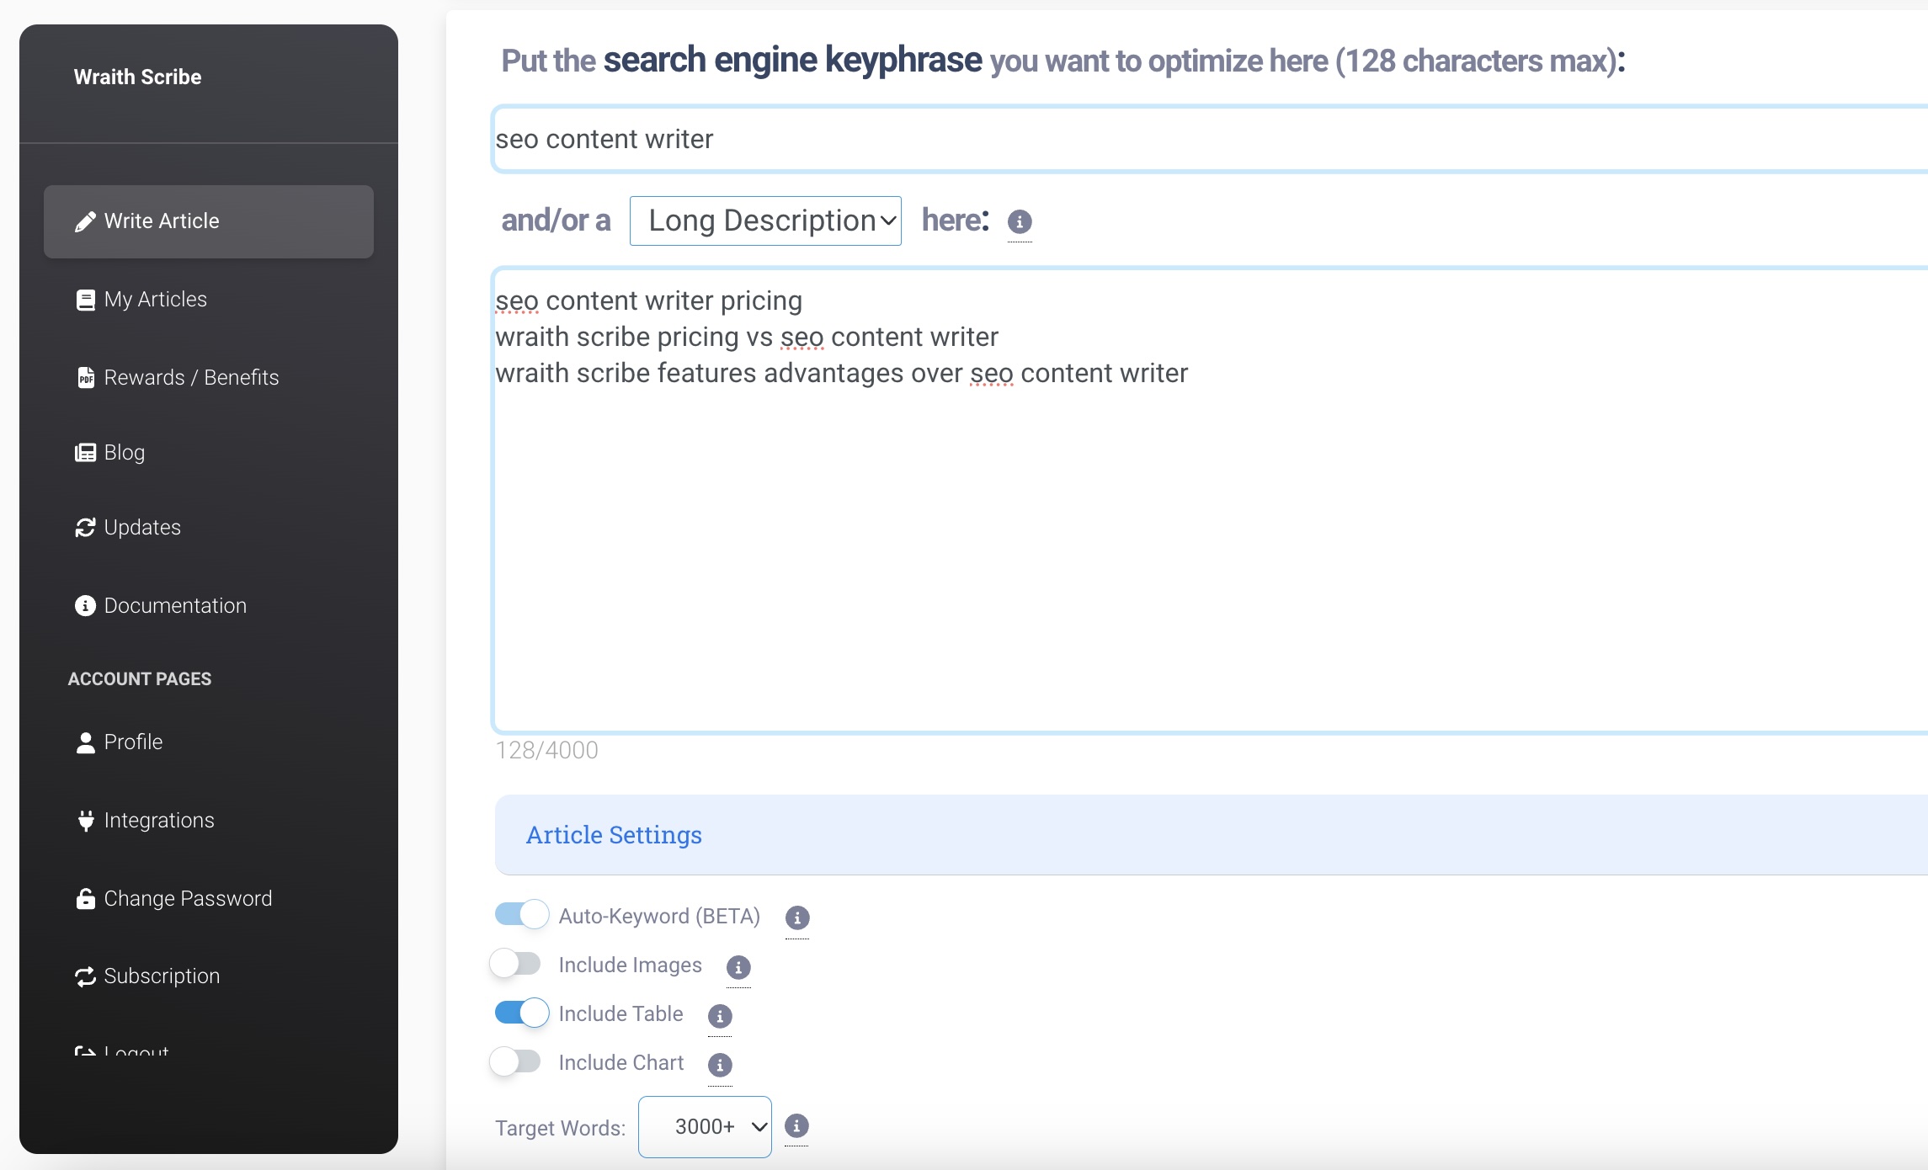
Task: Click the '128/4000' character counter
Action: pos(546,750)
